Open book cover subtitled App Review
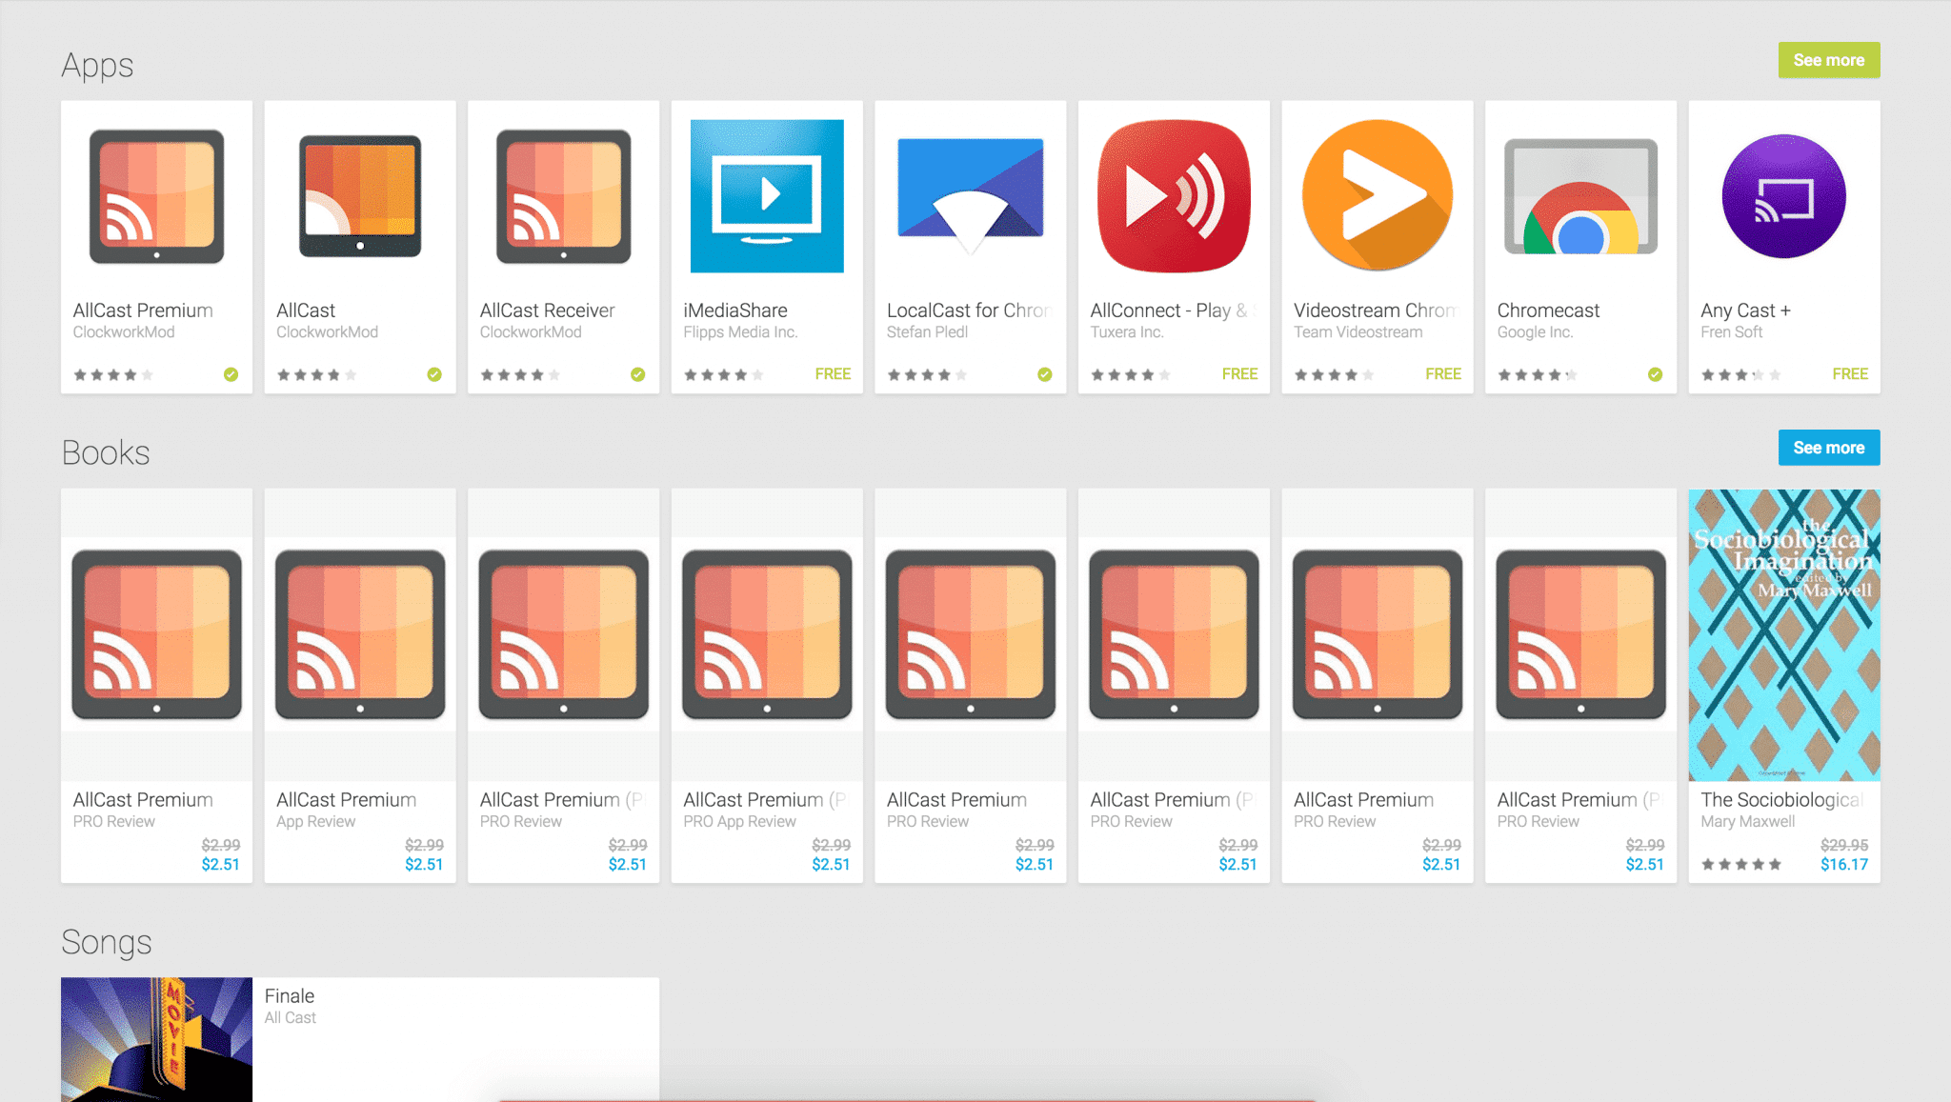 tap(360, 634)
